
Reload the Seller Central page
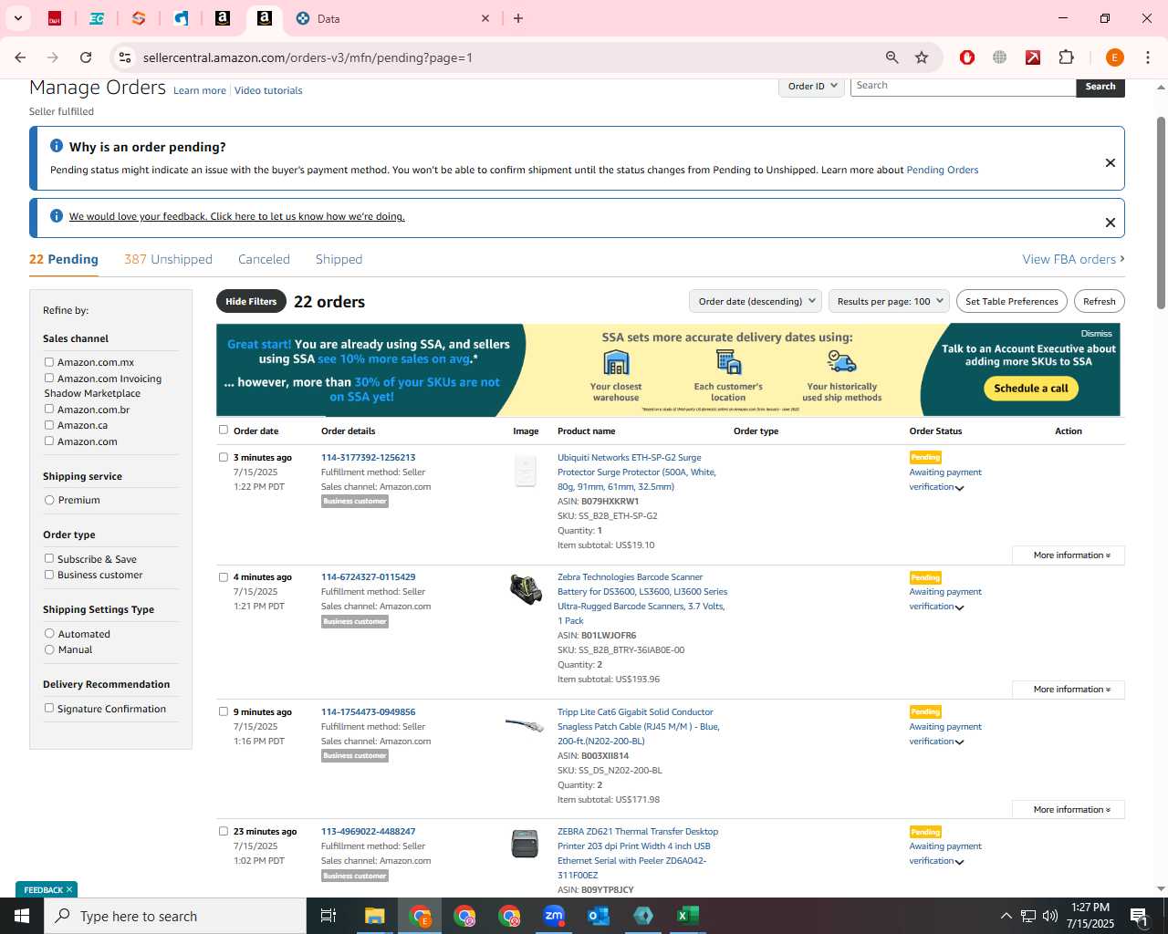(x=86, y=57)
